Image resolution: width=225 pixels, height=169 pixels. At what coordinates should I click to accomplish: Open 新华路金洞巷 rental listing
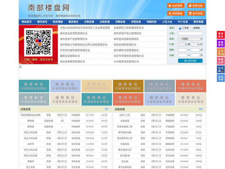point(125,132)
